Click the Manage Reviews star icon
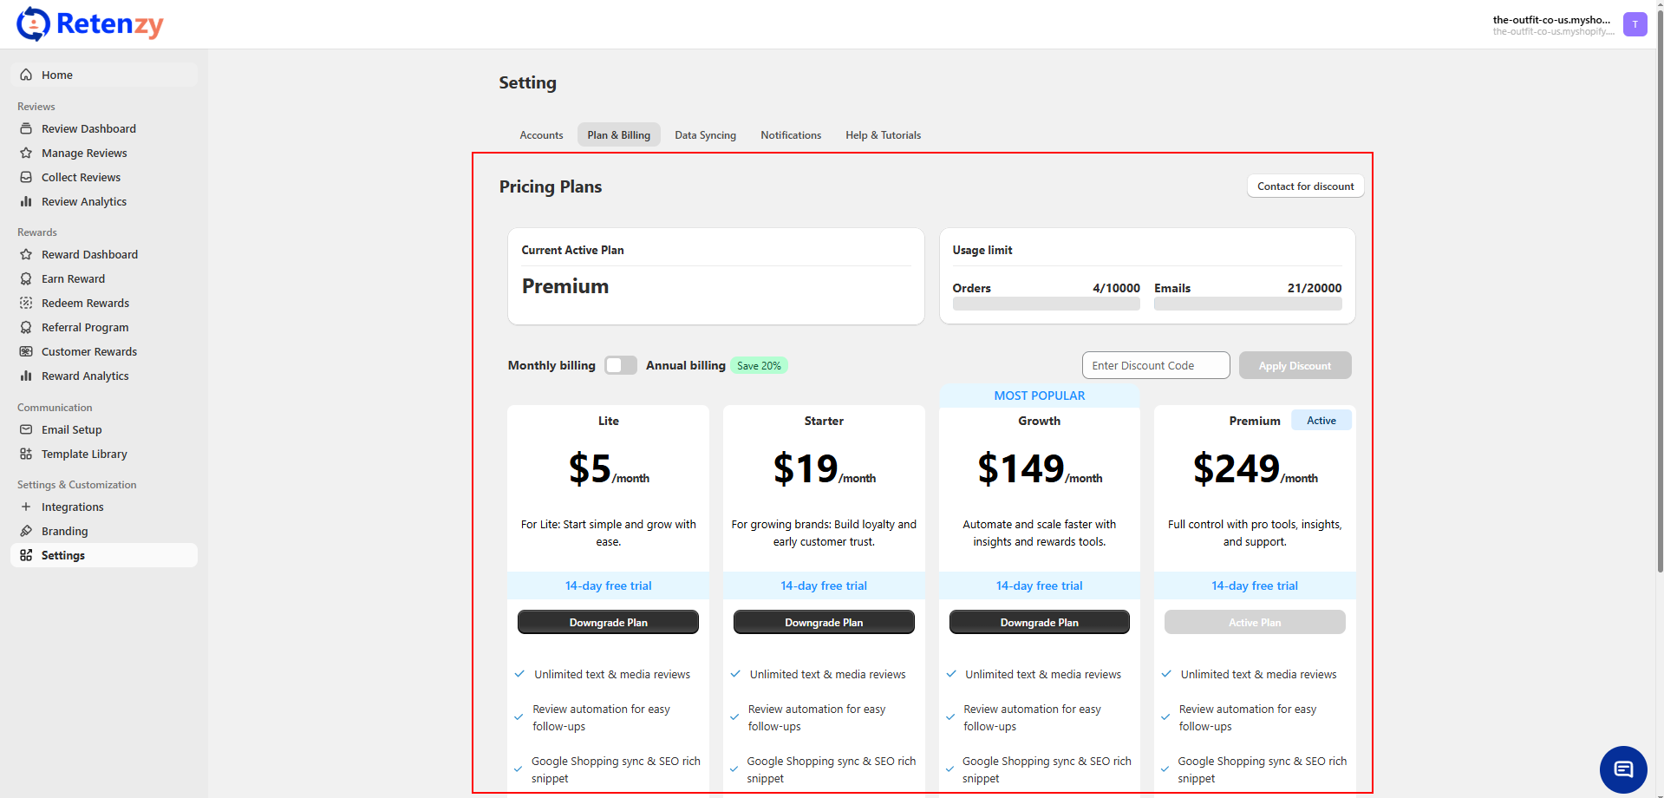Image resolution: width=1664 pixels, height=798 pixels. pyautogui.click(x=26, y=153)
